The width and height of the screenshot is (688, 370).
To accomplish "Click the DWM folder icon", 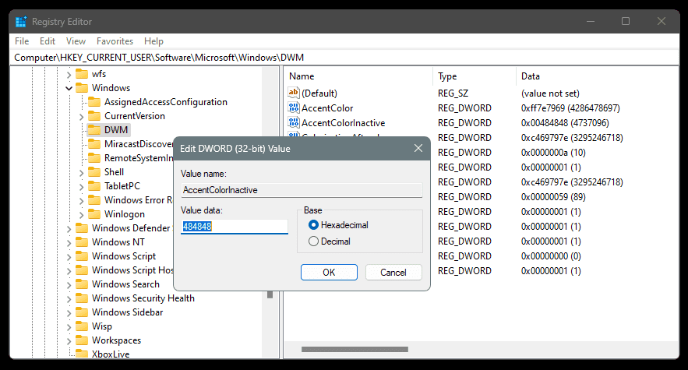I will (x=94, y=130).
